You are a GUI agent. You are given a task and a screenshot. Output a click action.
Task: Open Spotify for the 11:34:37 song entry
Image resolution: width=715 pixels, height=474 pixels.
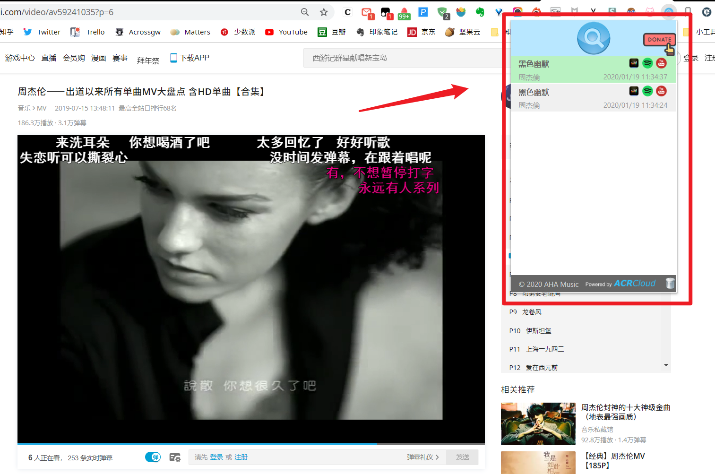pyautogui.click(x=647, y=63)
